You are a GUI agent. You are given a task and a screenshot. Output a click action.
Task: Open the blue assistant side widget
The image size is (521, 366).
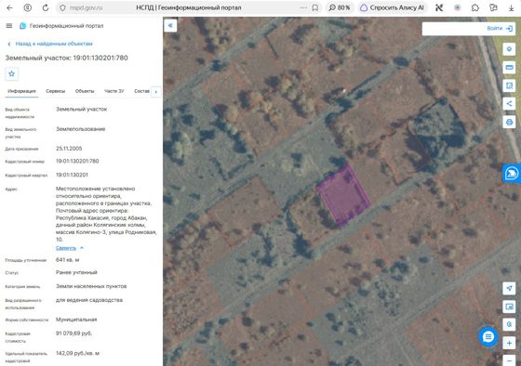point(512,173)
